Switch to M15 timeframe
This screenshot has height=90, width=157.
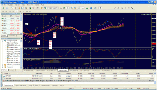point(10,11)
